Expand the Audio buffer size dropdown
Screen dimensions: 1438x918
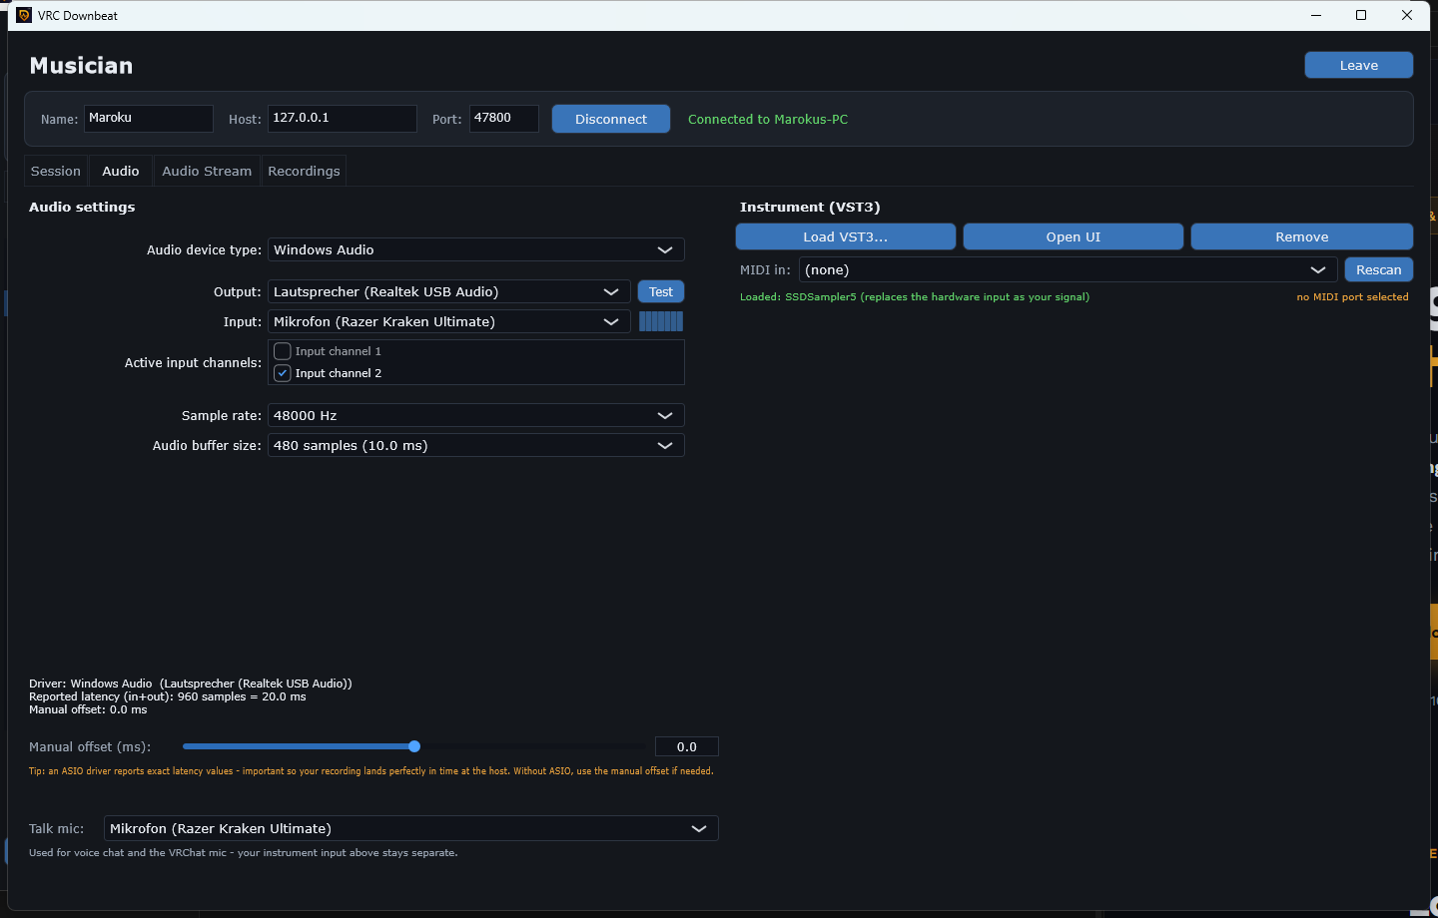point(476,445)
